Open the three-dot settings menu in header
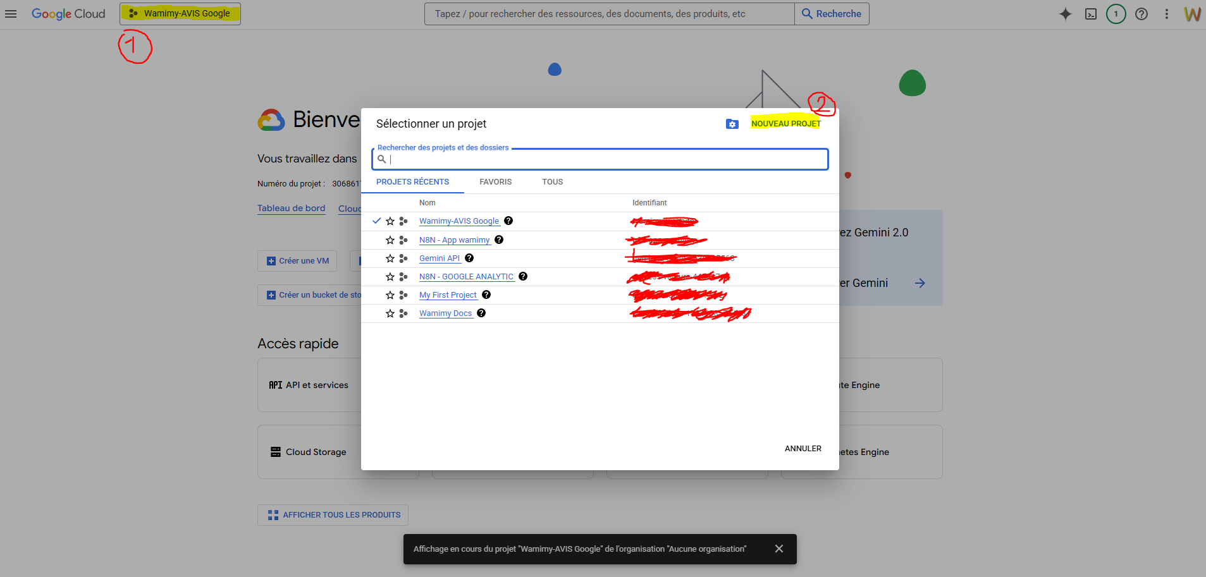1206x577 pixels. coord(1167,14)
